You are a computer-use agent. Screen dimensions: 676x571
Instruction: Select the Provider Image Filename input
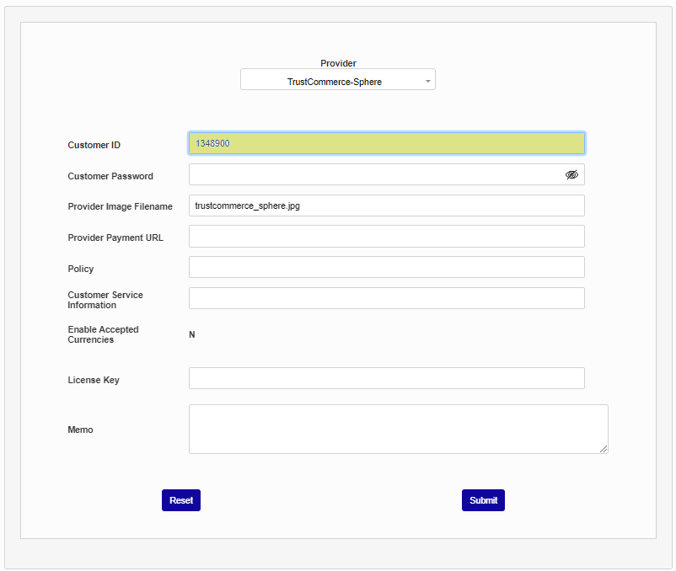(x=386, y=205)
